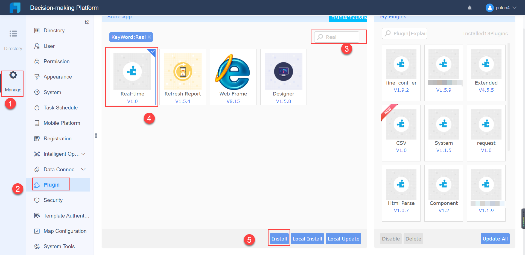525x255 pixels.
Task: Open the Registration menu item
Action: 58,139
